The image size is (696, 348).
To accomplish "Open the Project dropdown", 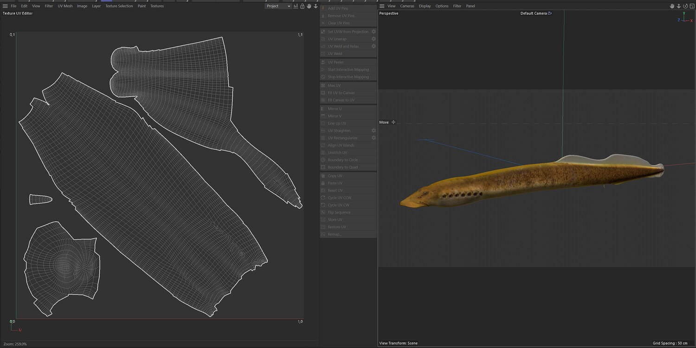I will pos(278,6).
